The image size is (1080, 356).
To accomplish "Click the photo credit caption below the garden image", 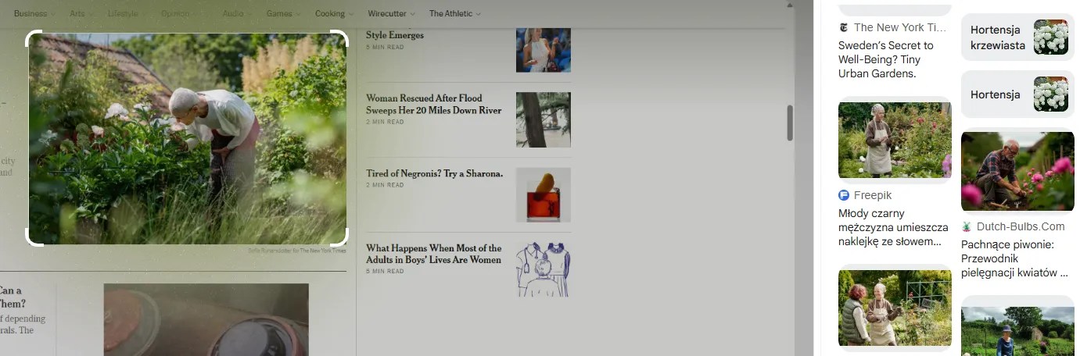I will pos(296,251).
